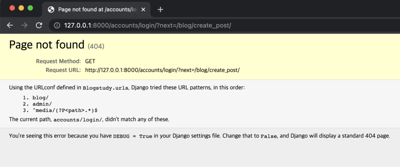Screen dimensions: 400x167
Task: Click the browser back arrow
Action: [10, 25]
